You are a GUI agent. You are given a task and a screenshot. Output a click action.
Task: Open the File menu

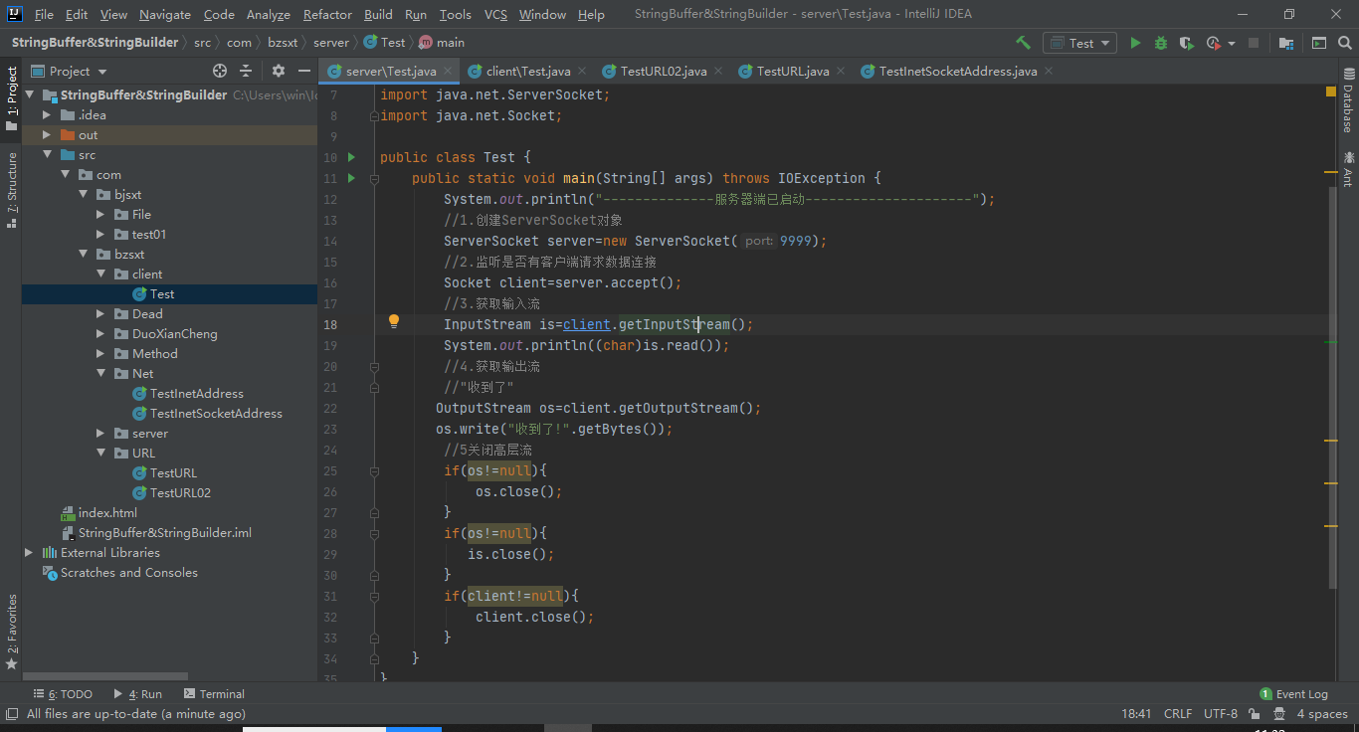(x=44, y=14)
